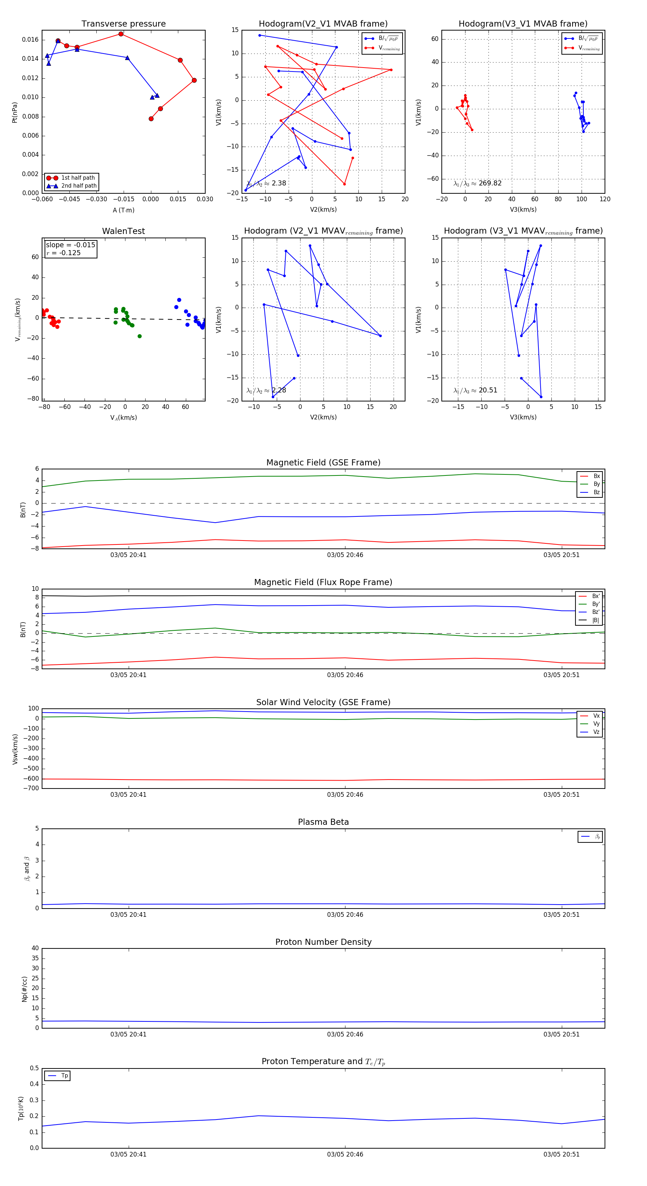
Task: Click '03/05 20:51' tick under GSE Magnetic Field plot
Action: (x=561, y=555)
